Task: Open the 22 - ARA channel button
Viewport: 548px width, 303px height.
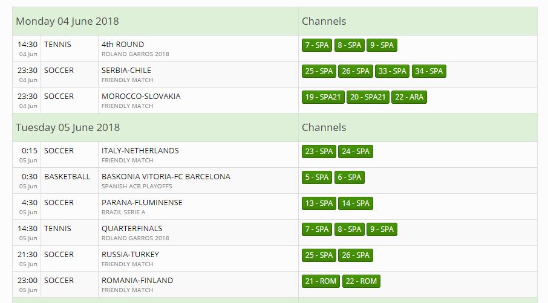Action: click(x=409, y=97)
